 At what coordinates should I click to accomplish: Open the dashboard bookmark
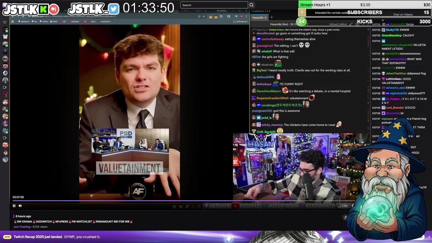24,22
